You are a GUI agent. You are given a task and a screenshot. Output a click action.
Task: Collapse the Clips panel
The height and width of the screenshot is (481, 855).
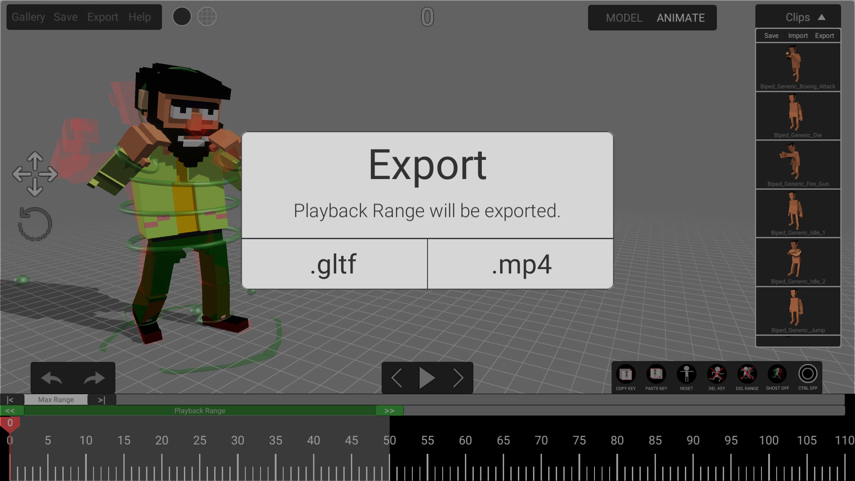click(x=822, y=16)
